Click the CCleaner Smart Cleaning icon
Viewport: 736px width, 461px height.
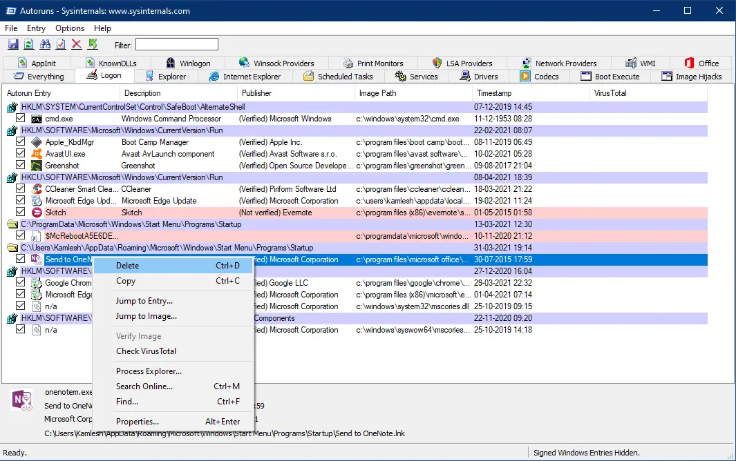click(x=37, y=189)
